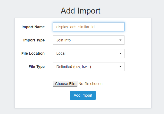
Task: Click the Import Type label
Action: coord(34,40)
